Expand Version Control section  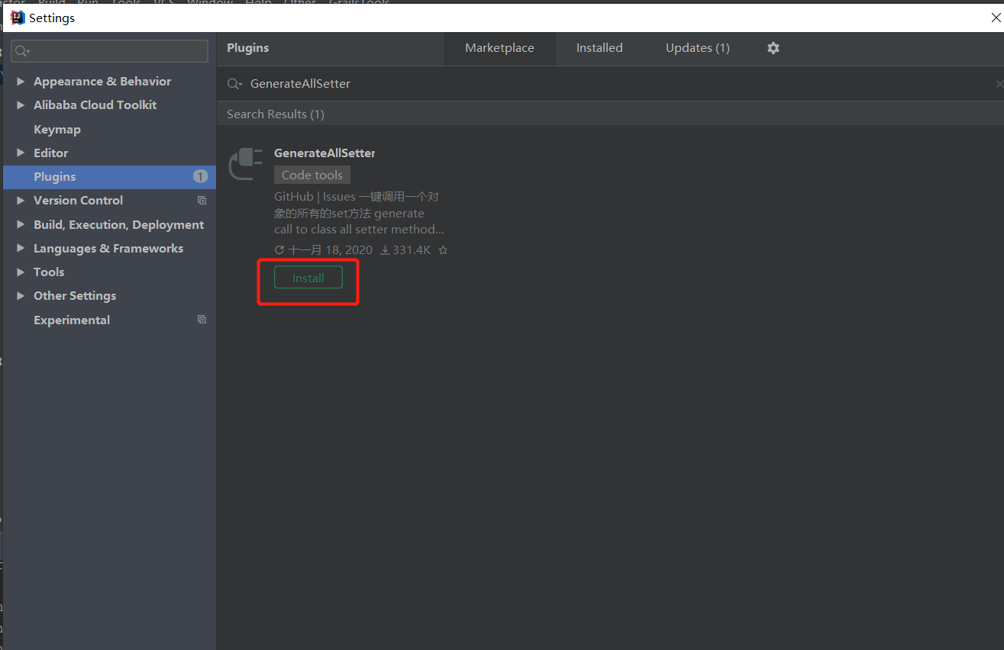(x=21, y=201)
